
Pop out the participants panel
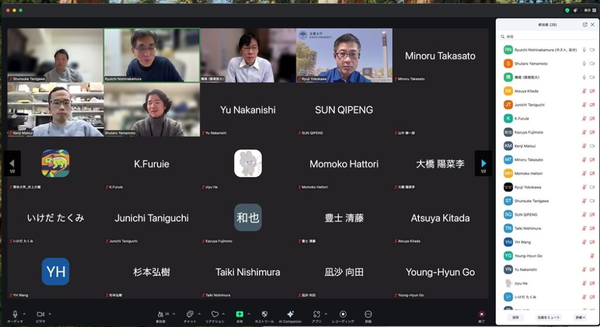pyautogui.click(x=585, y=25)
